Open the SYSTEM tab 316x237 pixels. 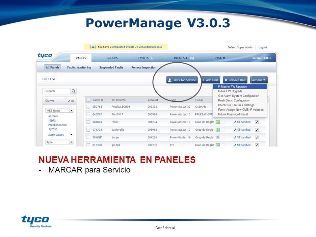point(220,58)
